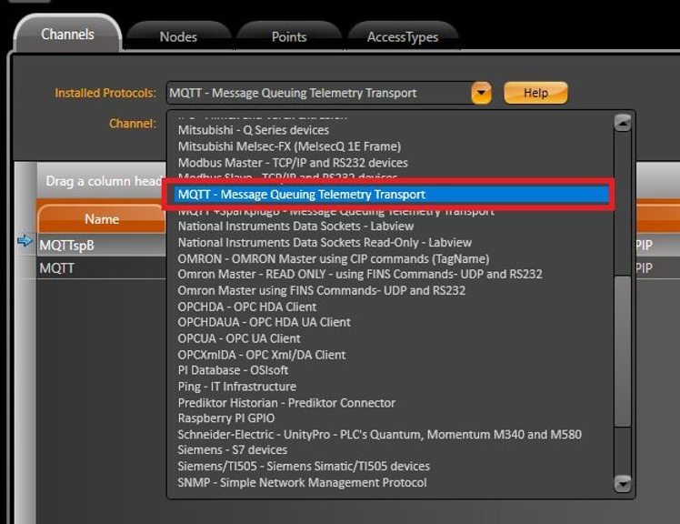This screenshot has height=524, width=680.
Task: Click the protocol list scrollbar thumb
Action: point(623,352)
